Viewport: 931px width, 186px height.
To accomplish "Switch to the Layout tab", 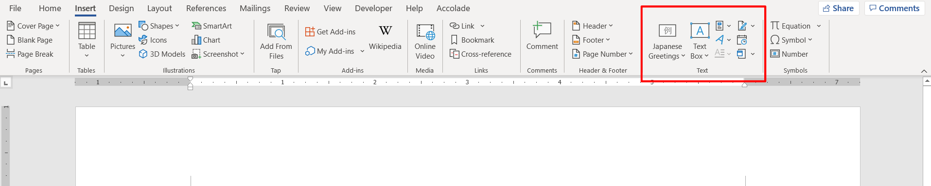I will pyautogui.click(x=159, y=8).
